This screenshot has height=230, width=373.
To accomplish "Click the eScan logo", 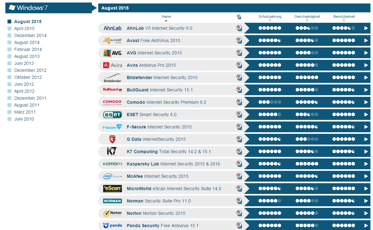I will (113, 189).
